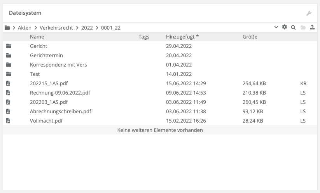
Task: Click folder icon beside Gericht
Action: point(9,46)
